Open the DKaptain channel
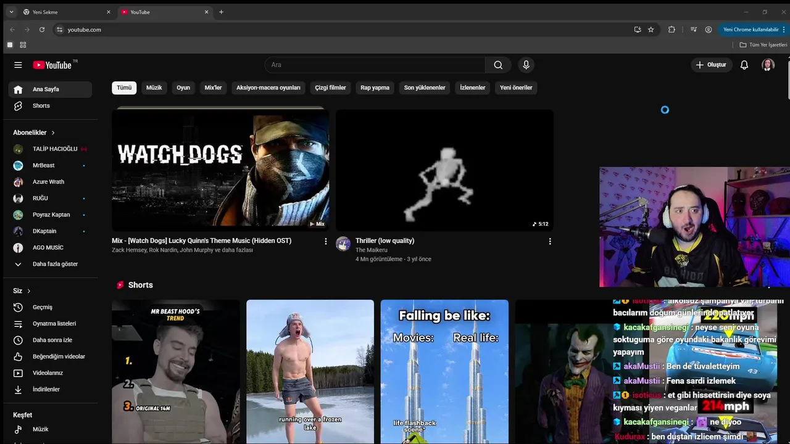The image size is (790, 444). (x=51, y=231)
